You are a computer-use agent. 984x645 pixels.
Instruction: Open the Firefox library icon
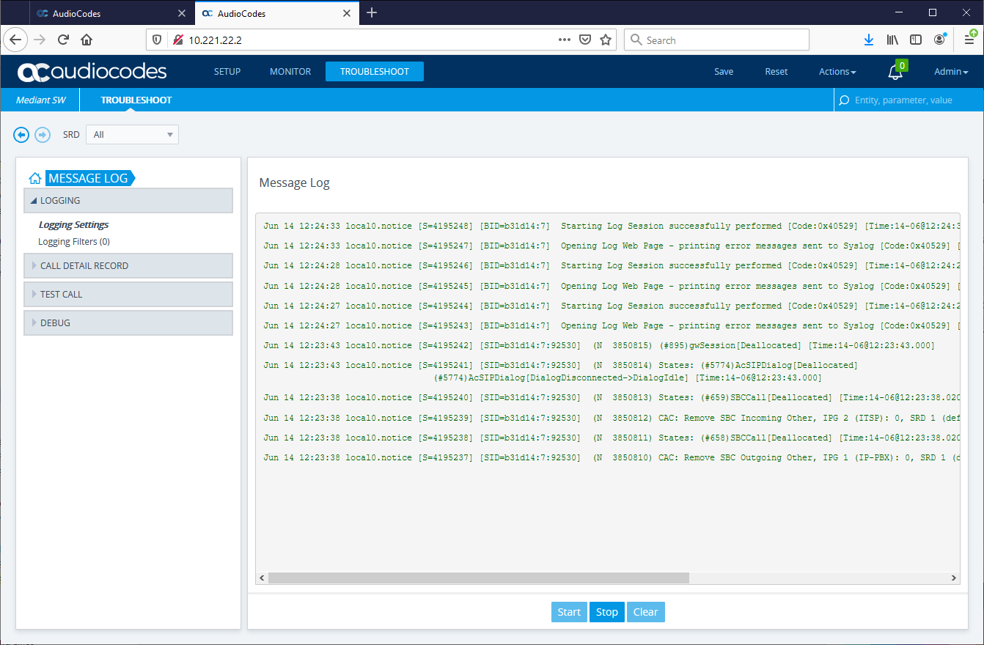pos(892,40)
